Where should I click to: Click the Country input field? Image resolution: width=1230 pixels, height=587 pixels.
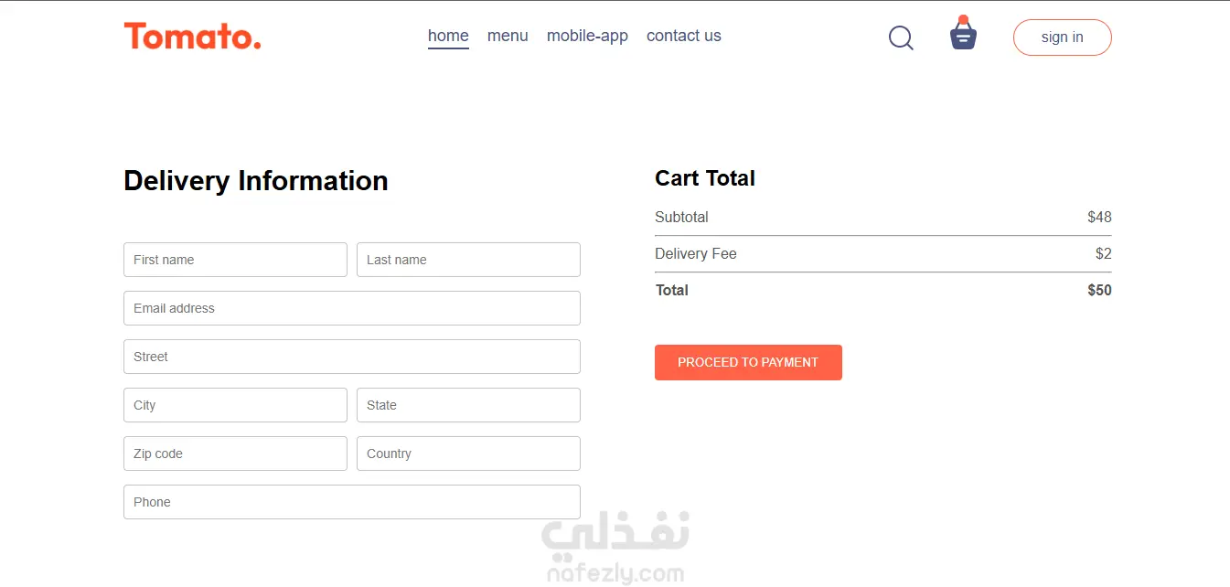click(x=468, y=454)
